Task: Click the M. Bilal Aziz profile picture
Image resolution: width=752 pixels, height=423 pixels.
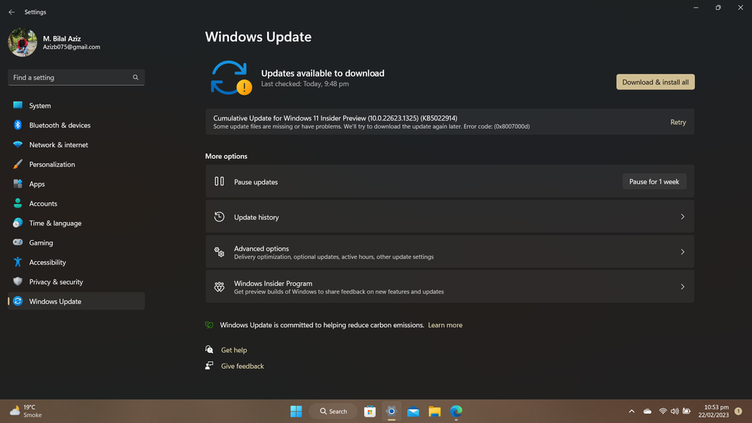Action: tap(22, 42)
